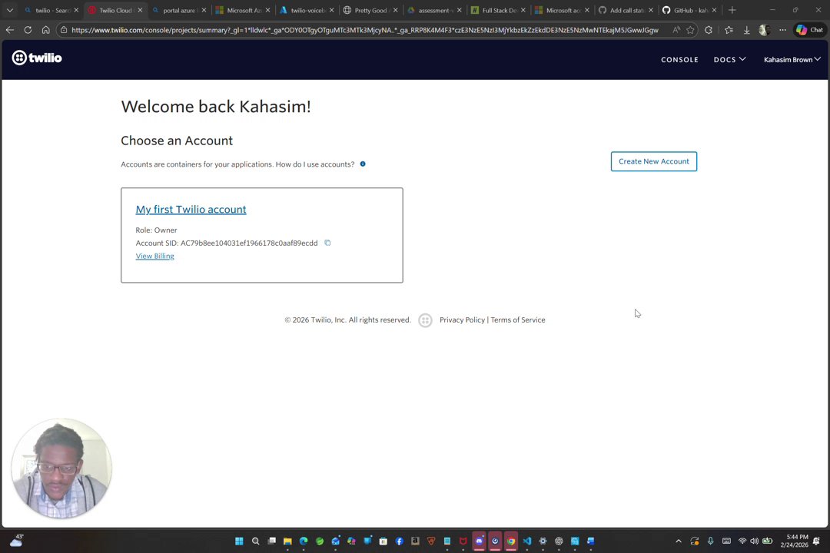Image resolution: width=830 pixels, height=553 pixels.
Task: Open the favorites list icon
Action: tap(729, 30)
